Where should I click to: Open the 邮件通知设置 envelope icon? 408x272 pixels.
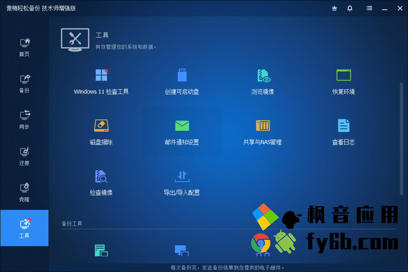point(182,126)
